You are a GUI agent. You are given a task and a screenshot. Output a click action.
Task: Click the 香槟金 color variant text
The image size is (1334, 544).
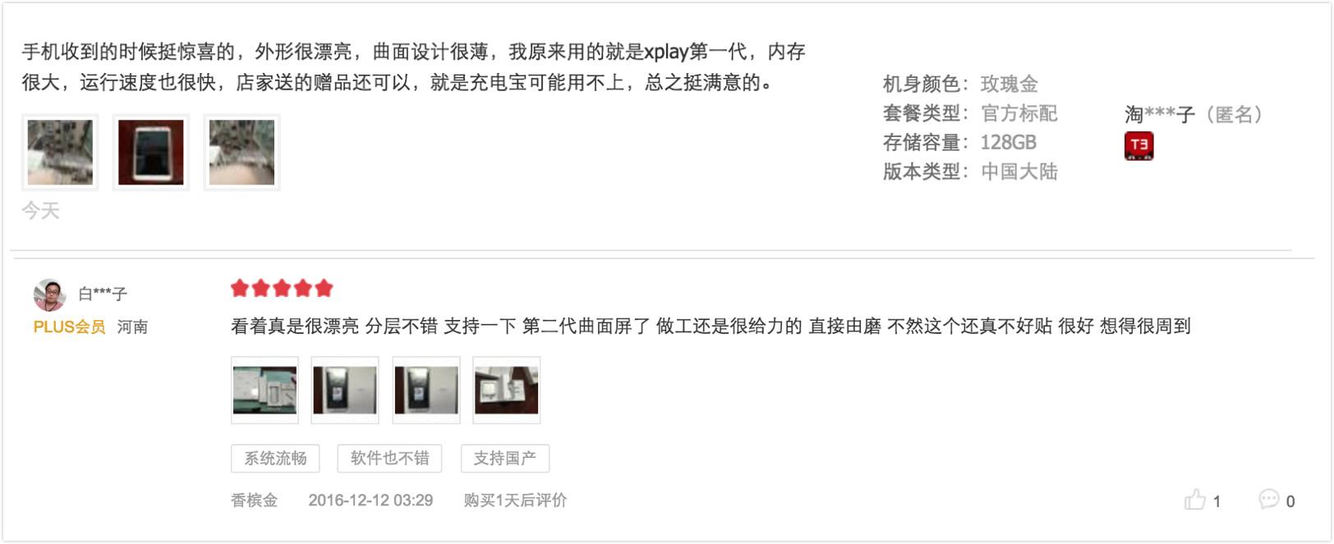pos(254,500)
